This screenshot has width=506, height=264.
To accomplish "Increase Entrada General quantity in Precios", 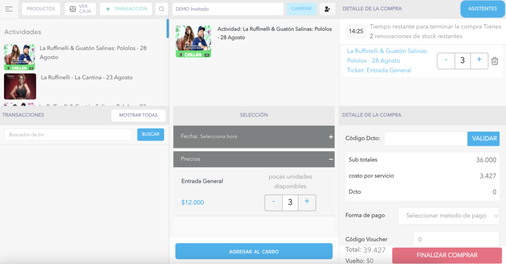I will point(307,202).
